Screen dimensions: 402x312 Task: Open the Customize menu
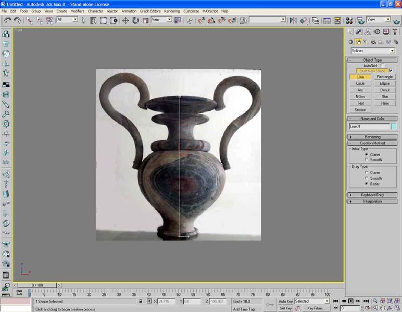tap(191, 11)
